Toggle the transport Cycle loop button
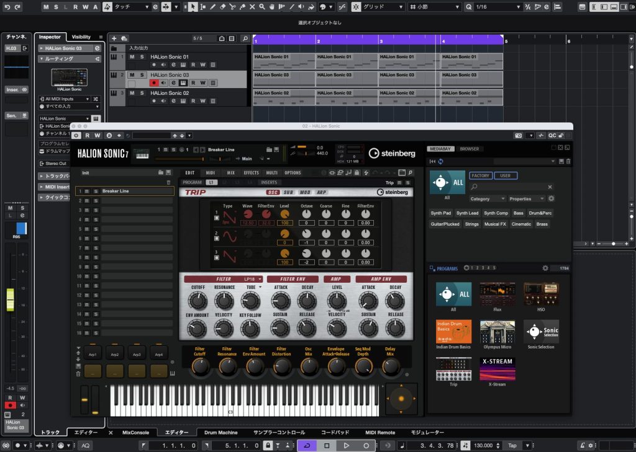This screenshot has width=636, height=452. point(307,445)
